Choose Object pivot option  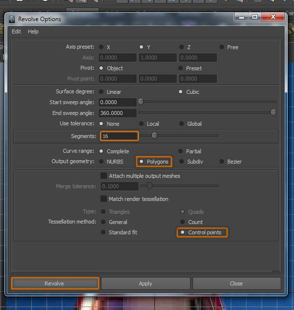pos(101,68)
